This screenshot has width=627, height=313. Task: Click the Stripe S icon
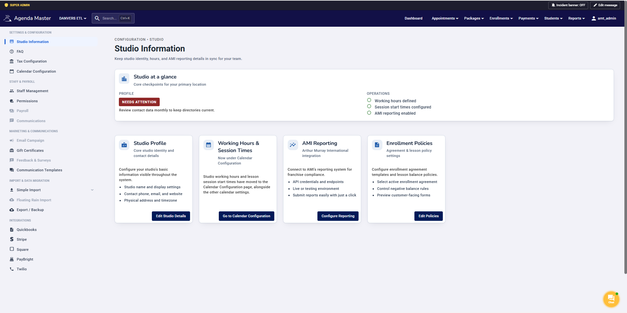(x=12, y=239)
